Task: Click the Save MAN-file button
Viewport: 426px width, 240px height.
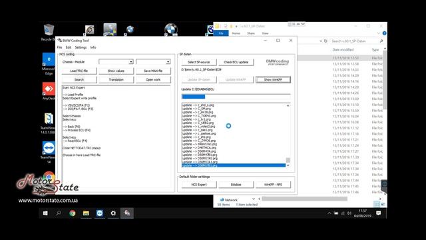Action: tap(153, 71)
